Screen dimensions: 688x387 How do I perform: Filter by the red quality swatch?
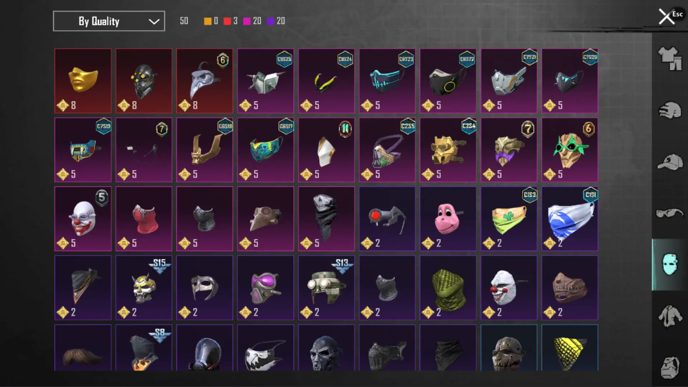click(227, 21)
